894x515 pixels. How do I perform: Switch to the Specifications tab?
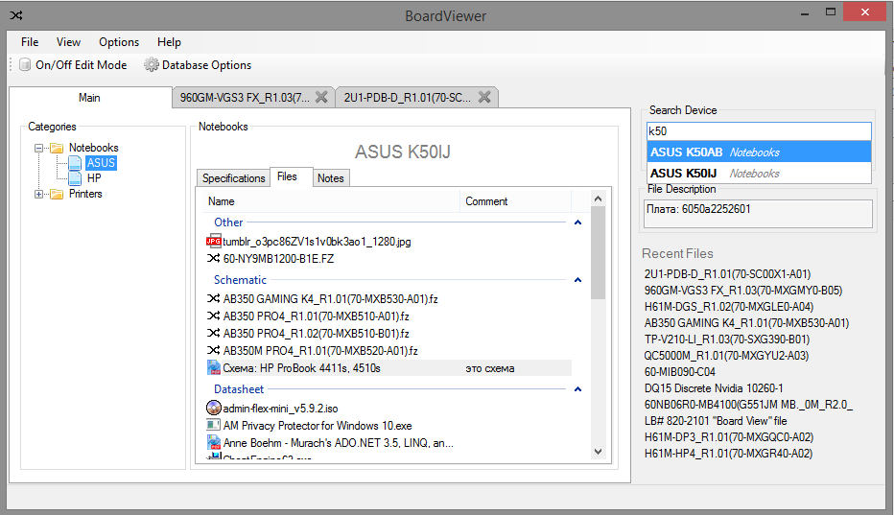[233, 178]
